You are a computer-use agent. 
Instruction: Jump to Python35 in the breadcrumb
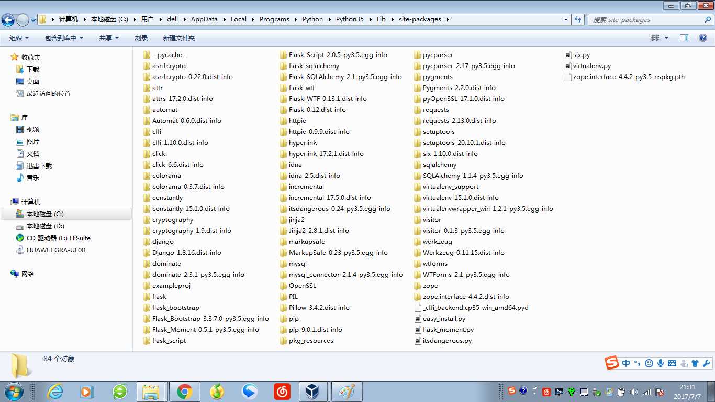click(x=350, y=19)
